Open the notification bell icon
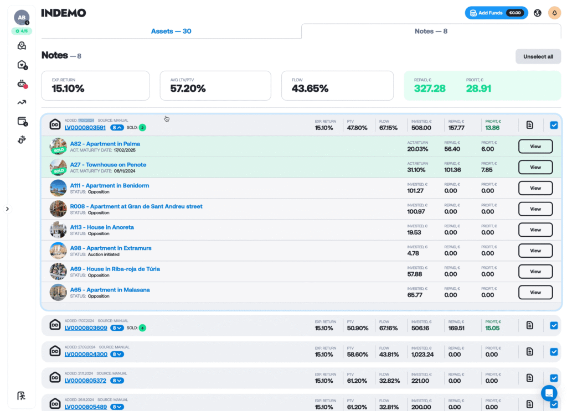The width and height of the screenshot is (567, 411). tap(554, 13)
